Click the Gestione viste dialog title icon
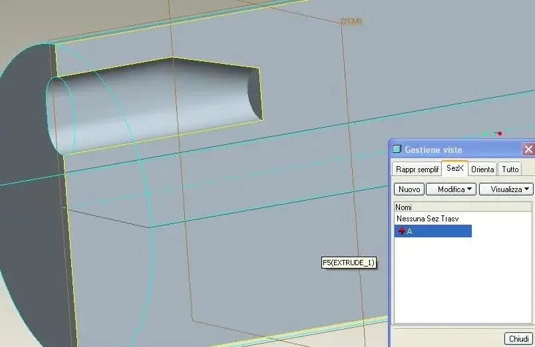The width and height of the screenshot is (535, 347). click(x=397, y=149)
